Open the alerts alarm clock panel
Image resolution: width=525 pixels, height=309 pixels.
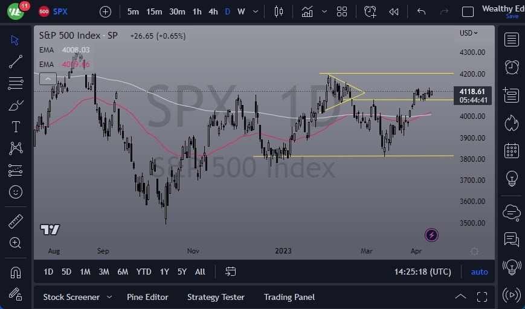click(x=512, y=66)
